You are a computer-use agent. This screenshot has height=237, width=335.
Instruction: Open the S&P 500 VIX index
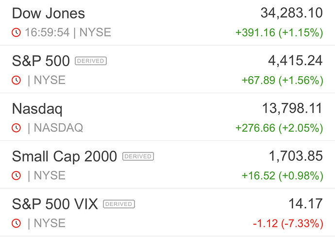pos(55,204)
